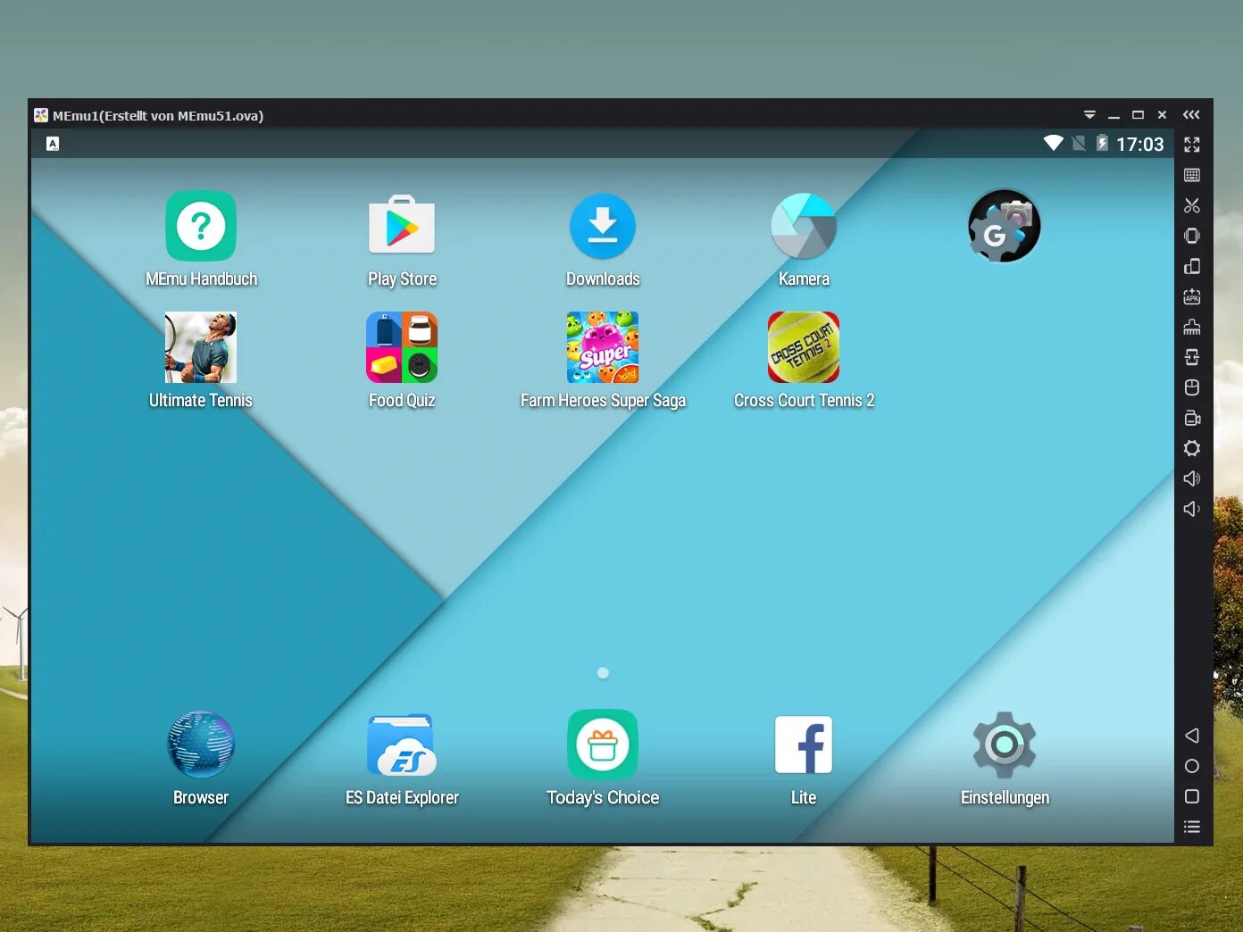
Task: Click the 17:03 clock
Action: click(1140, 144)
